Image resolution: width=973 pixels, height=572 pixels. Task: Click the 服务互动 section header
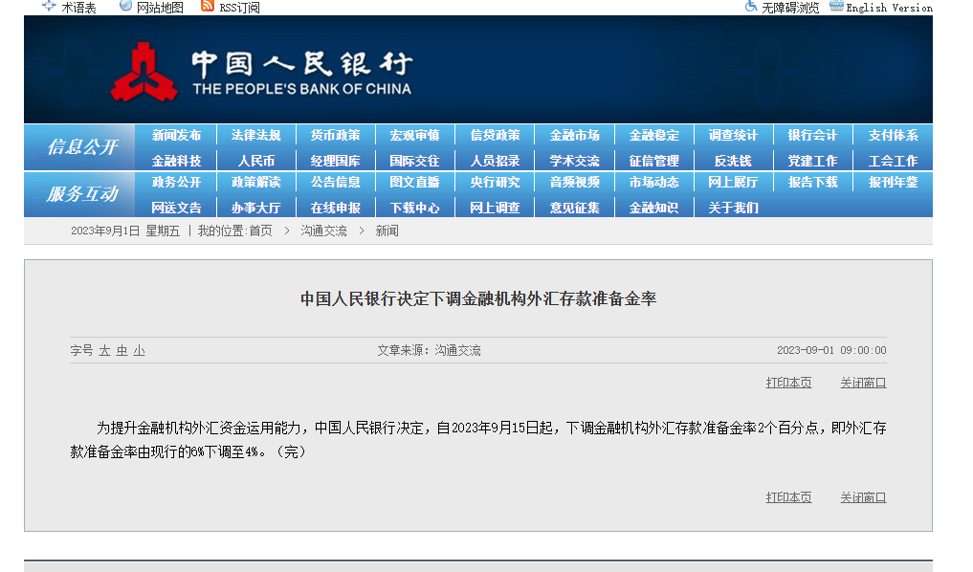point(82,194)
